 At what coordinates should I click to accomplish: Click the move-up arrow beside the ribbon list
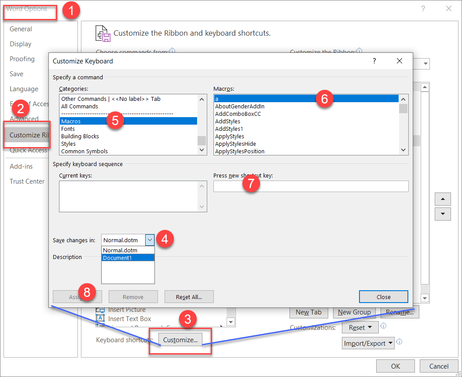pos(443,199)
